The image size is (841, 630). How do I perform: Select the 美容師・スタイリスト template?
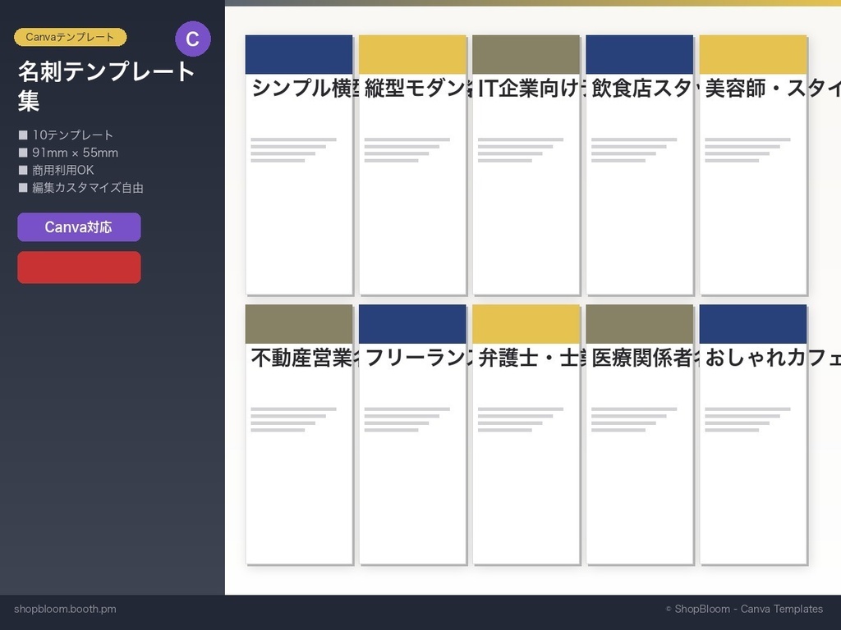coord(752,164)
